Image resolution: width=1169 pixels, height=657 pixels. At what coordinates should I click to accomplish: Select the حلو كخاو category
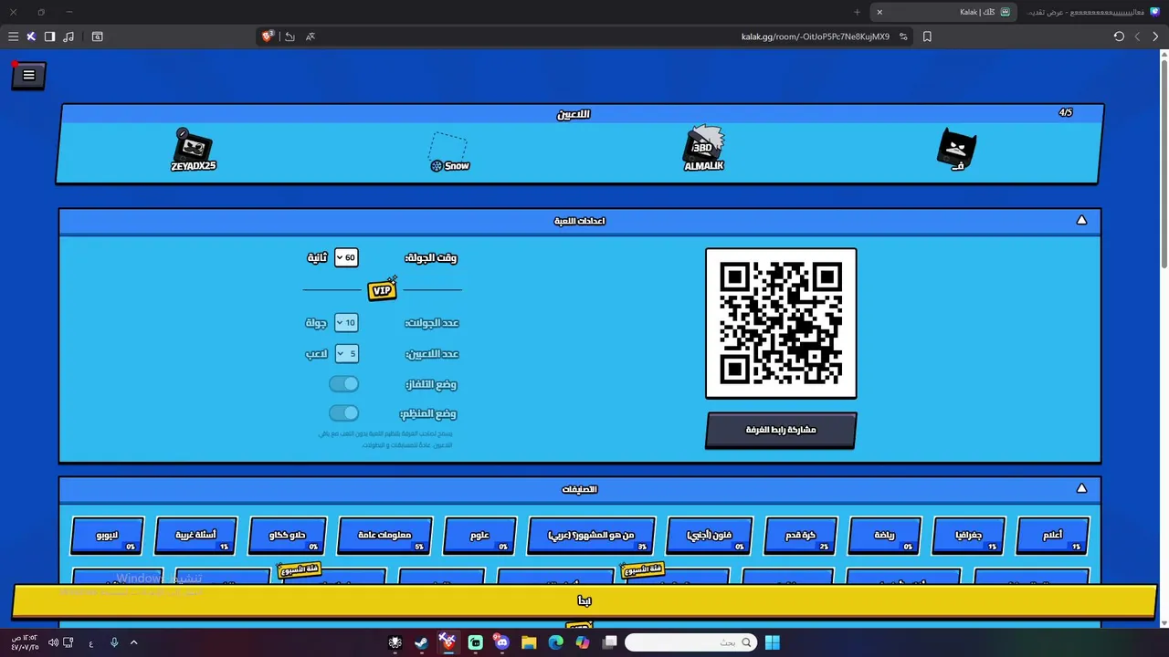[287, 536]
